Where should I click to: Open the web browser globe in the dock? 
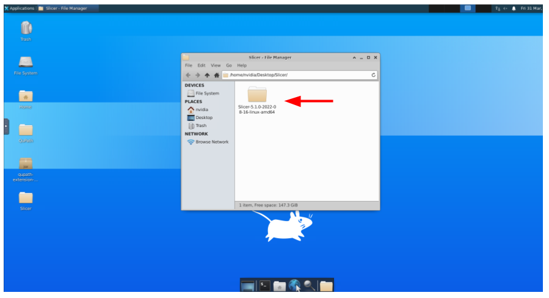coord(295,285)
